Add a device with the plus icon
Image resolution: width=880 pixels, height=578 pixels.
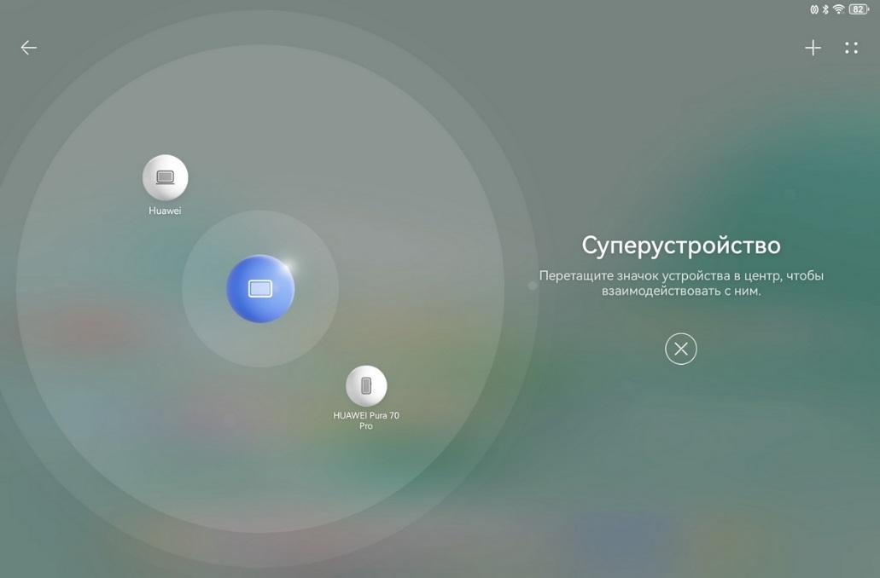click(x=813, y=49)
